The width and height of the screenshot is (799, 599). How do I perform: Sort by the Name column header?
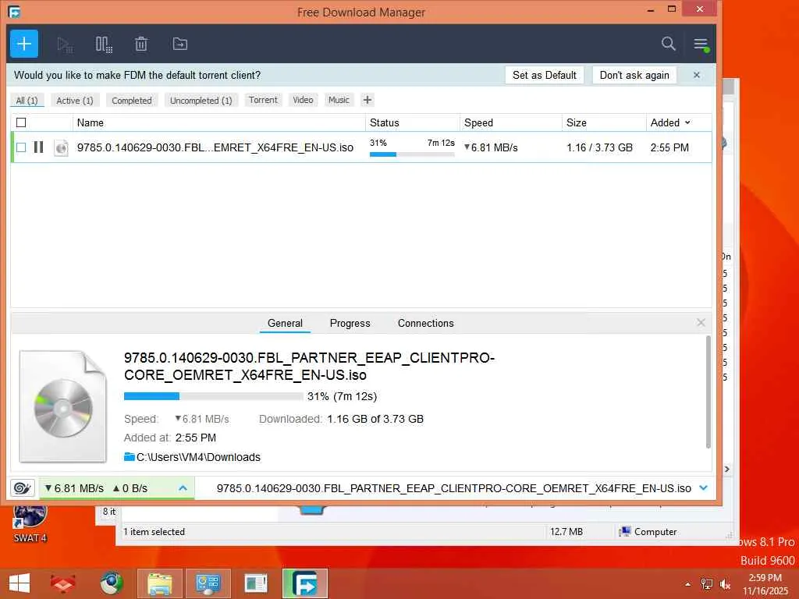[219, 122]
